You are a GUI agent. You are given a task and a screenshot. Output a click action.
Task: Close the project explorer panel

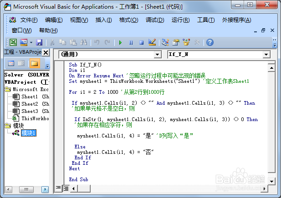46,52
